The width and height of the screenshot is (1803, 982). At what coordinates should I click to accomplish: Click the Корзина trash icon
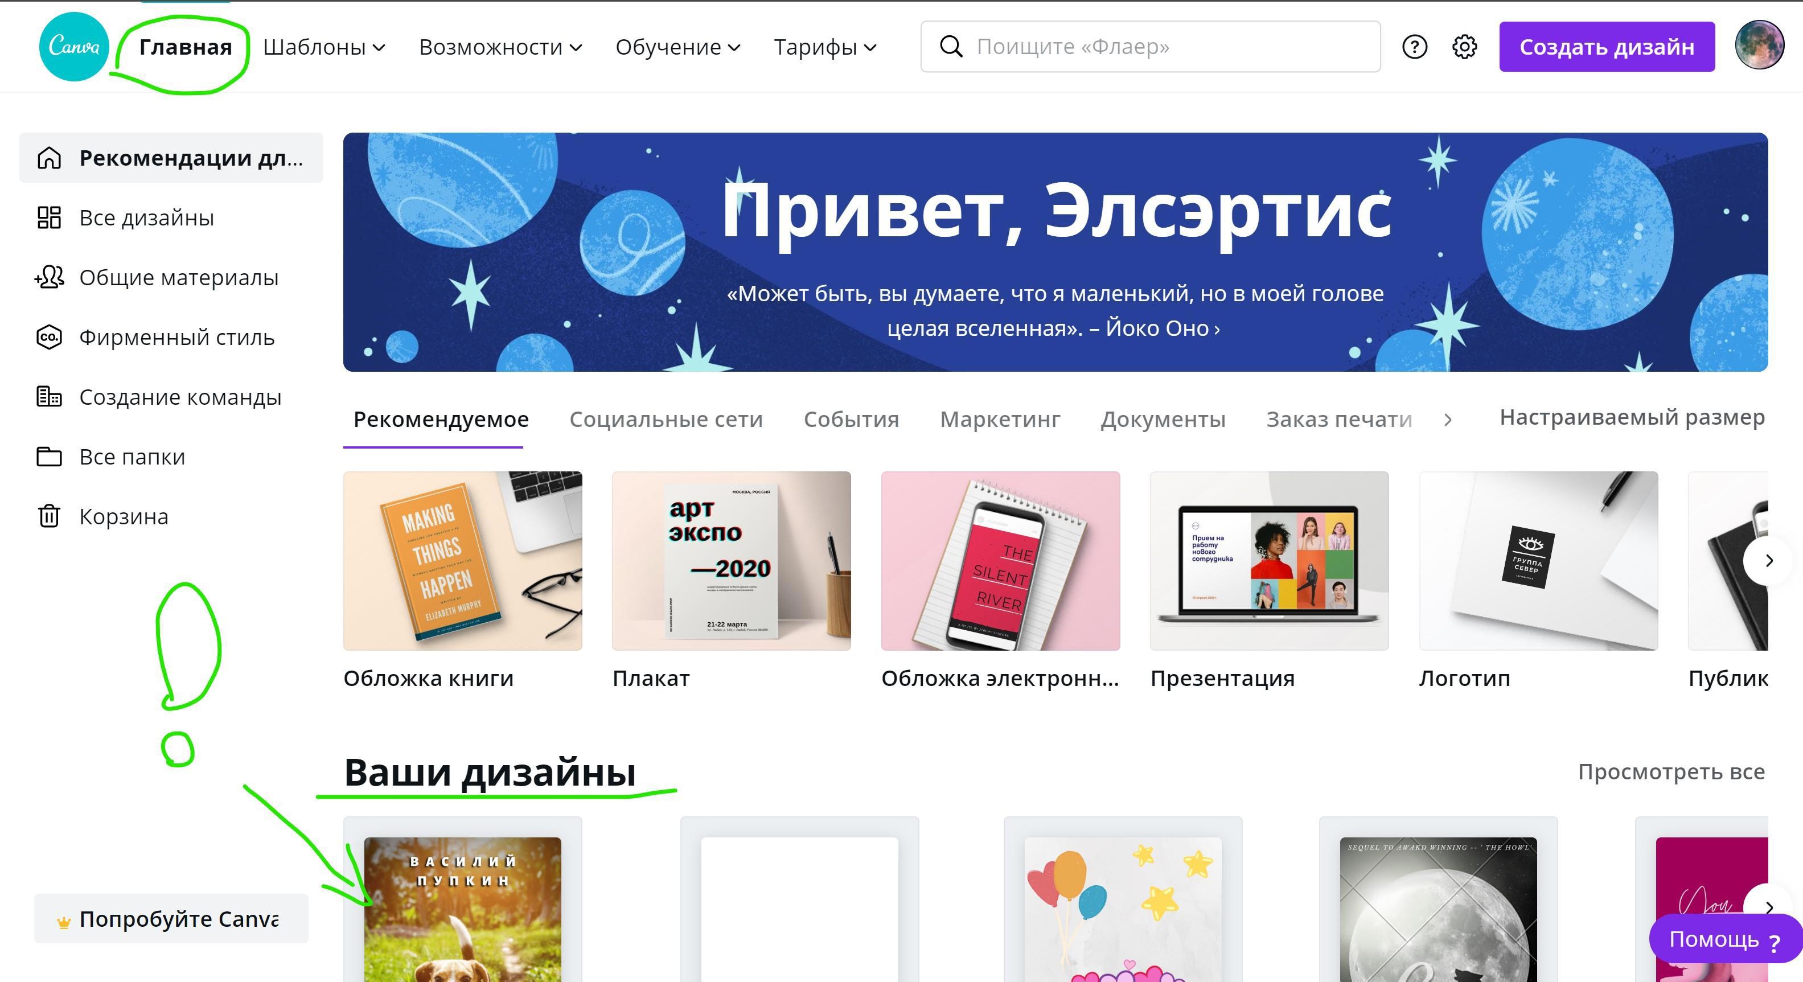49,516
